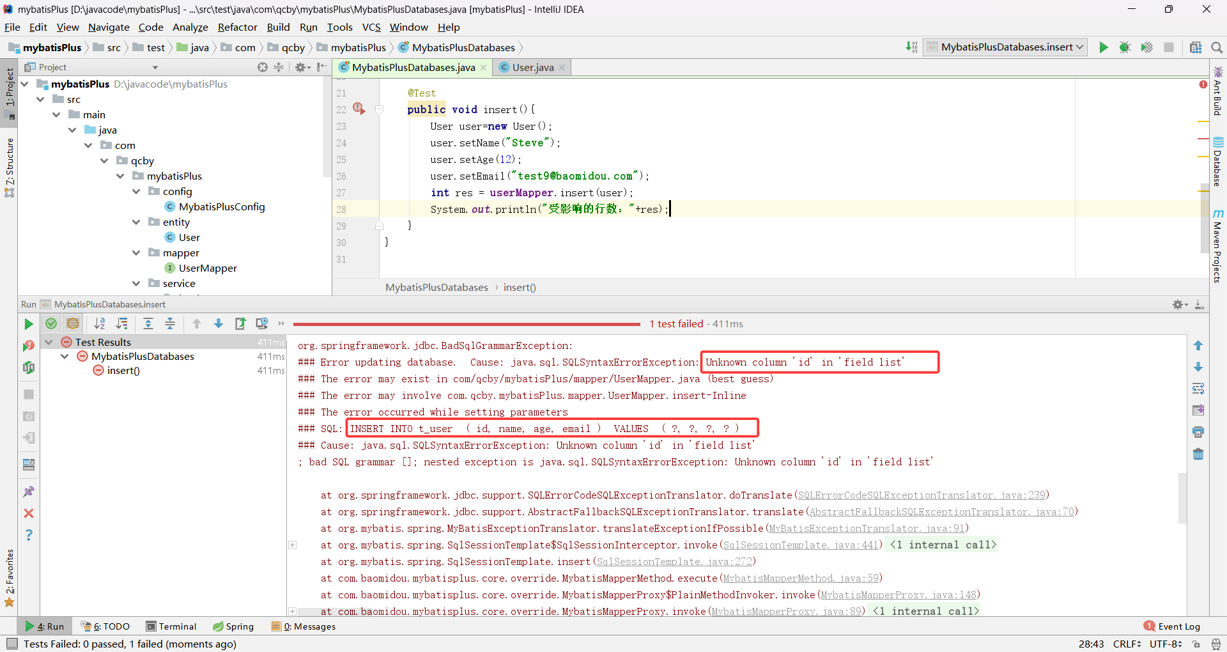Image resolution: width=1227 pixels, height=652 pixels.
Task: Sort test results alphabetically
Action: (100, 323)
